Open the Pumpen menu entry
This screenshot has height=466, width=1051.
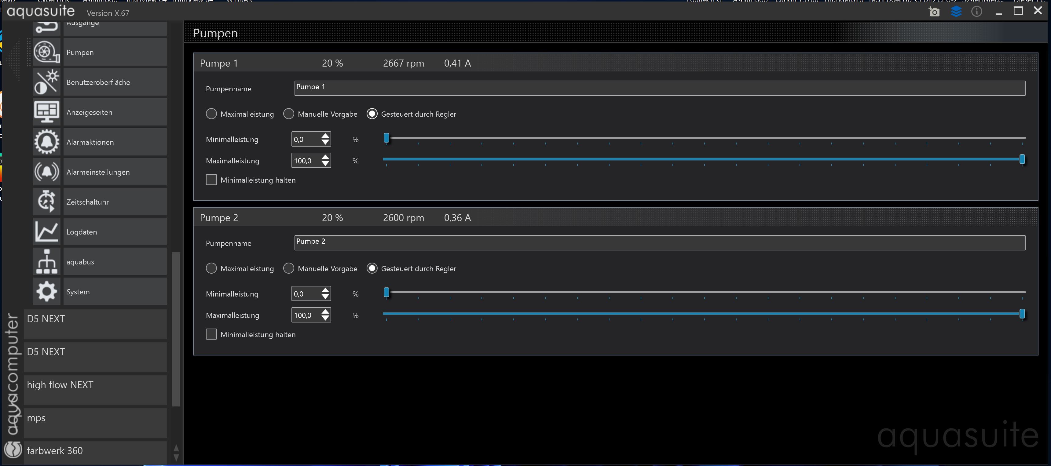115,52
